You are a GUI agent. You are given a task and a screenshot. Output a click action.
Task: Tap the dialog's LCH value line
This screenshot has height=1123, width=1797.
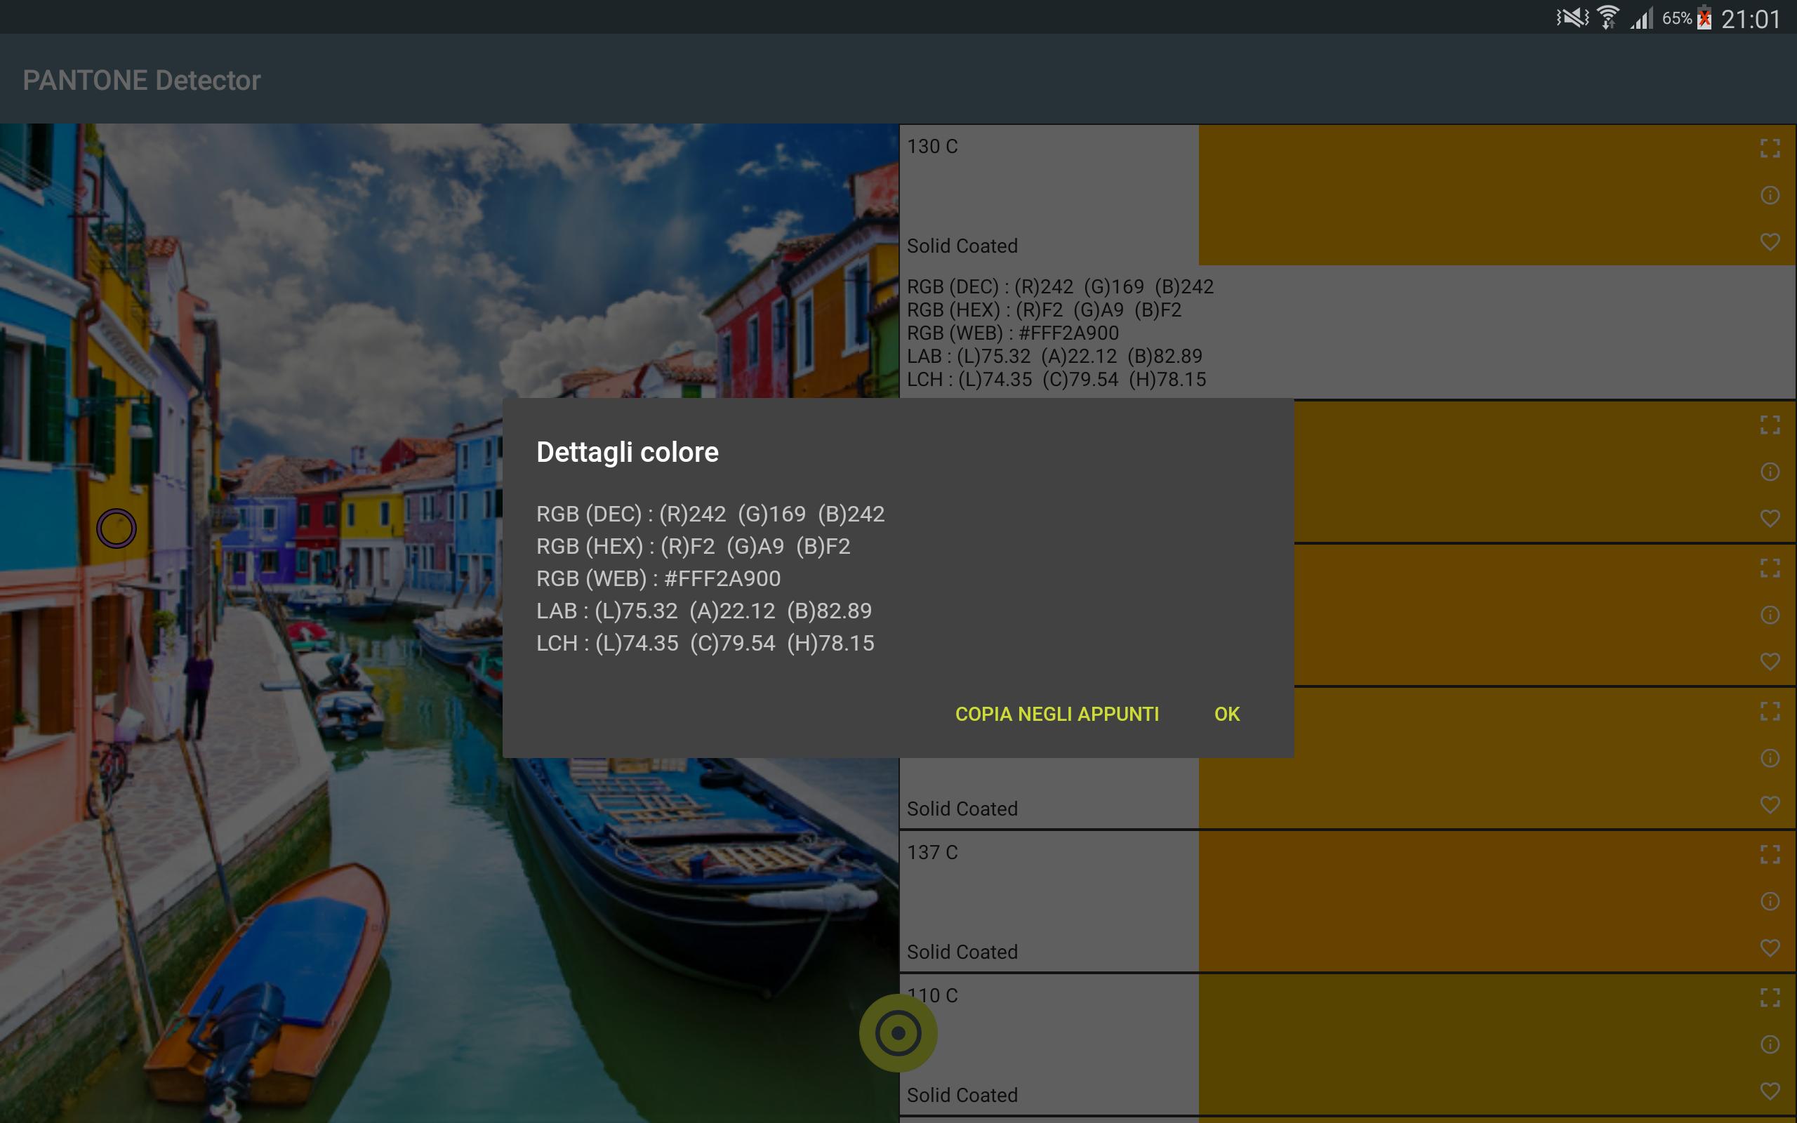(705, 643)
